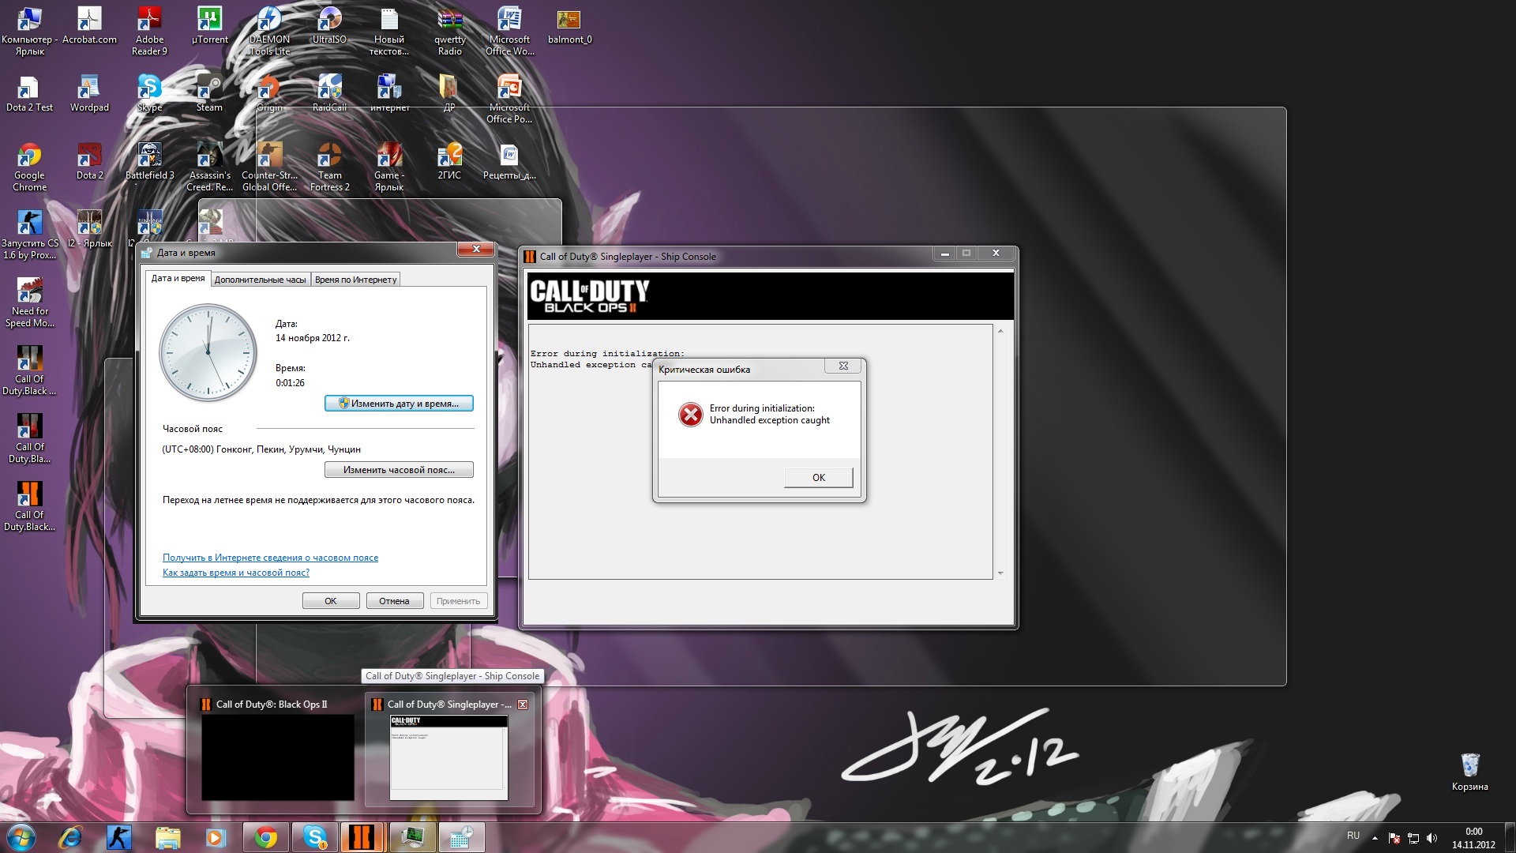
Task: Open the volume speaker tray icon
Action: [x=1432, y=837]
